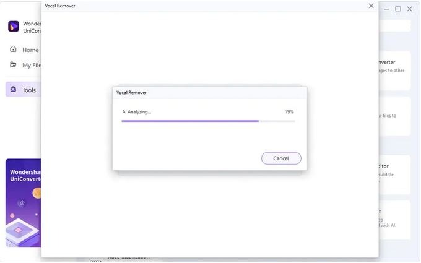Open the AI tool card at bottom right
This screenshot has height=263, width=421.
click(394, 220)
